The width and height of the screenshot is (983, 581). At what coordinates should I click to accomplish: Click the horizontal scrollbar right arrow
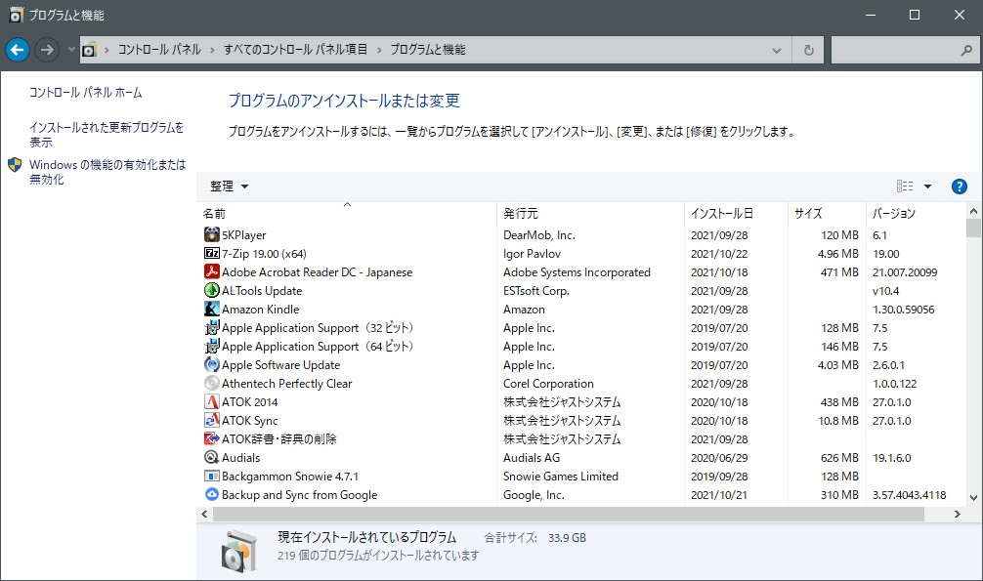coord(957,514)
